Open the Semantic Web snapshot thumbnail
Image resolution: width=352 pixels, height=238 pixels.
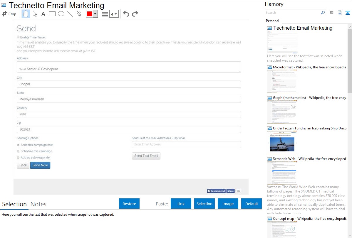(x=282, y=173)
